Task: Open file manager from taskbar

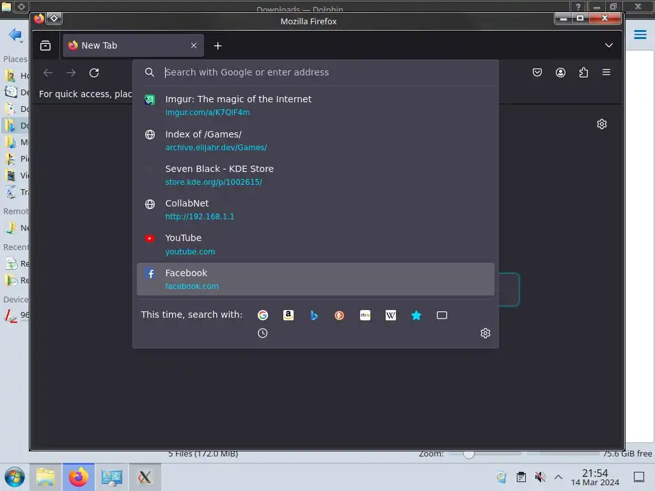Action: pyautogui.click(x=45, y=477)
